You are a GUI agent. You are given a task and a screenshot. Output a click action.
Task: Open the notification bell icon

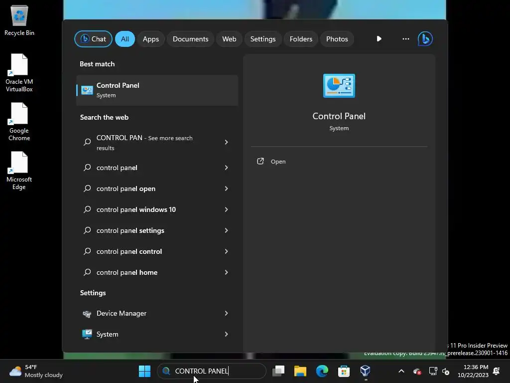click(497, 371)
